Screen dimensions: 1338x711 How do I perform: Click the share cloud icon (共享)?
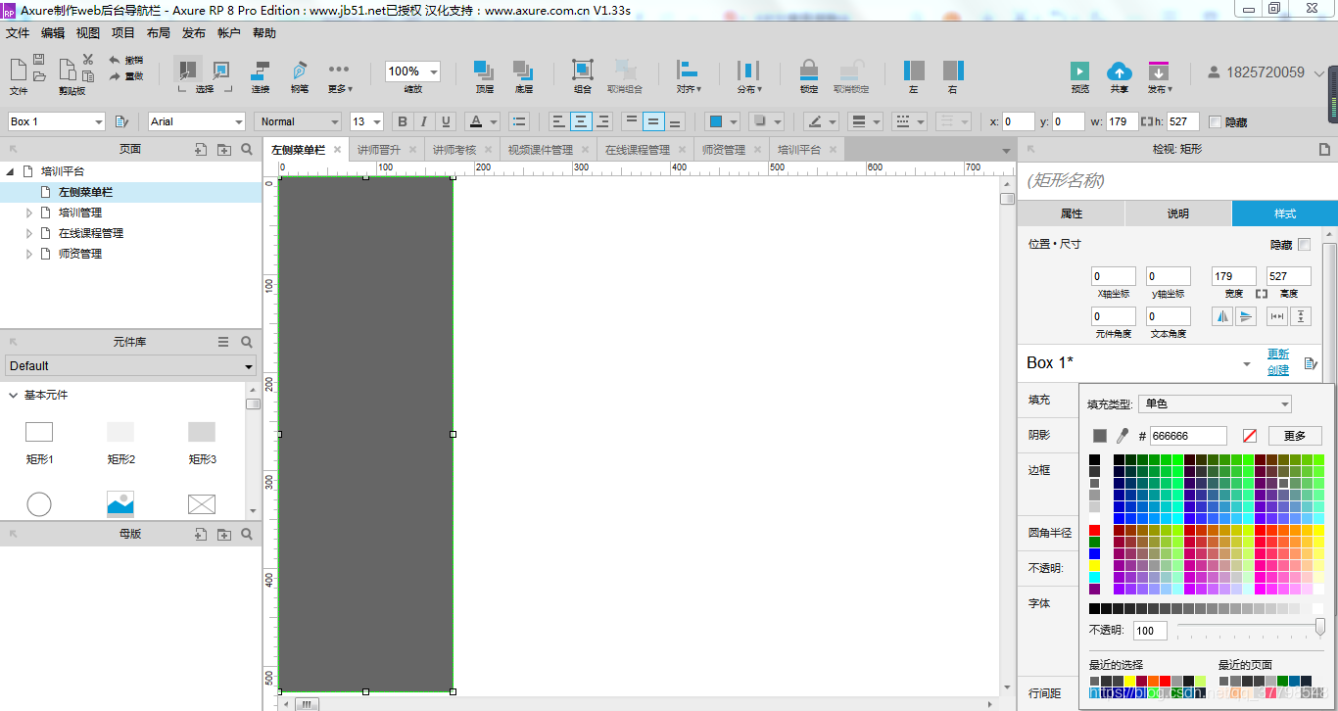[1119, 71]
